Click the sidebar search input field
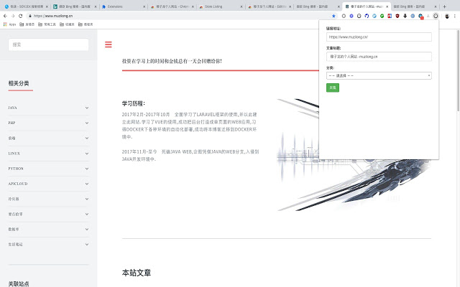460x287 pixels. point(48,44)
